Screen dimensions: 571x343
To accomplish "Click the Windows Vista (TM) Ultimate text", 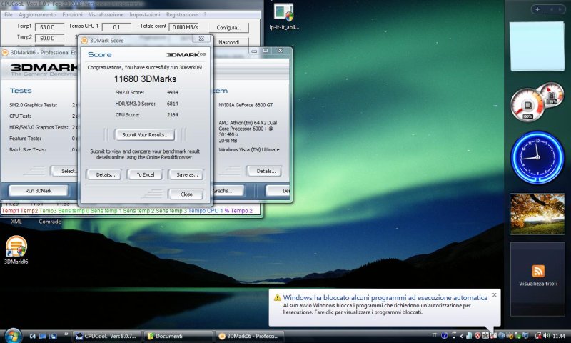I will click(x=248, y=150).
